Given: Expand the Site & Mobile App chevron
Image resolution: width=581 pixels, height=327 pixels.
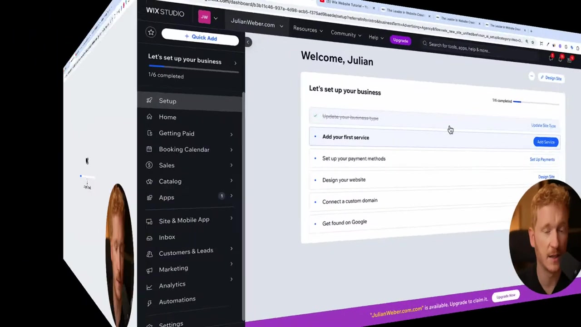Looking at the screenshot, I should tap(231, 218).
